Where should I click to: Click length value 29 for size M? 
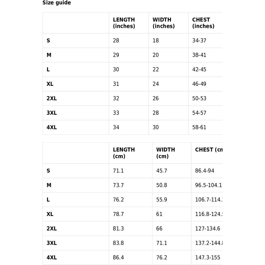tap(116, 55)
